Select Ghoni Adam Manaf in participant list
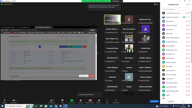 coord(176,83)
